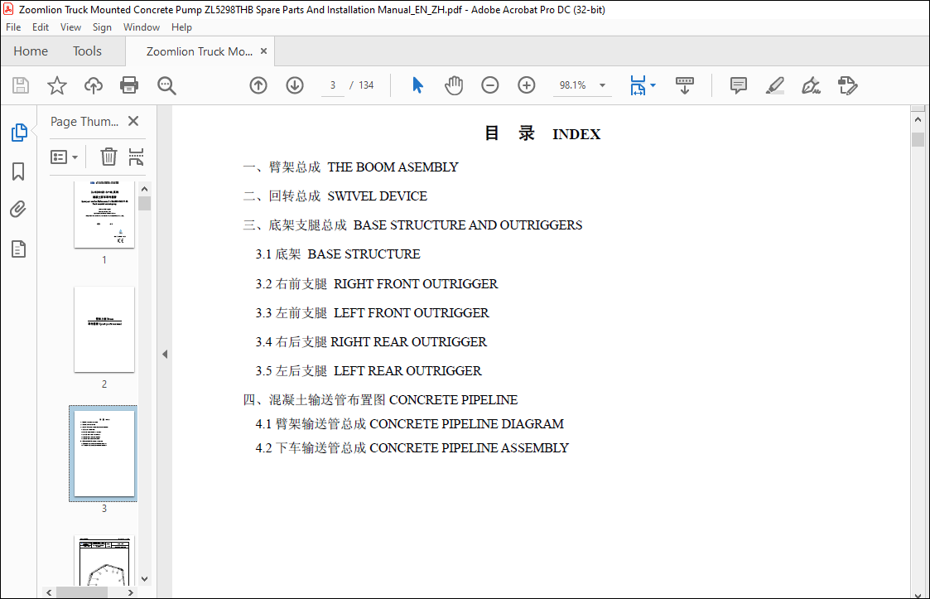Click thumbnail panel scroll up arrow

tap(144, 189)
